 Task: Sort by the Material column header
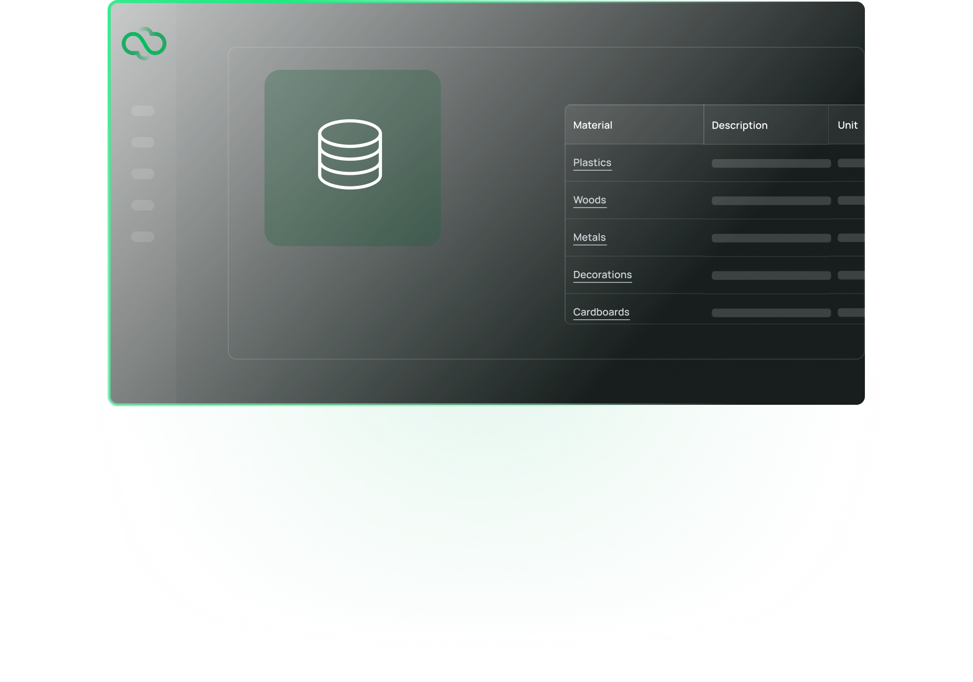pos(593,125)
